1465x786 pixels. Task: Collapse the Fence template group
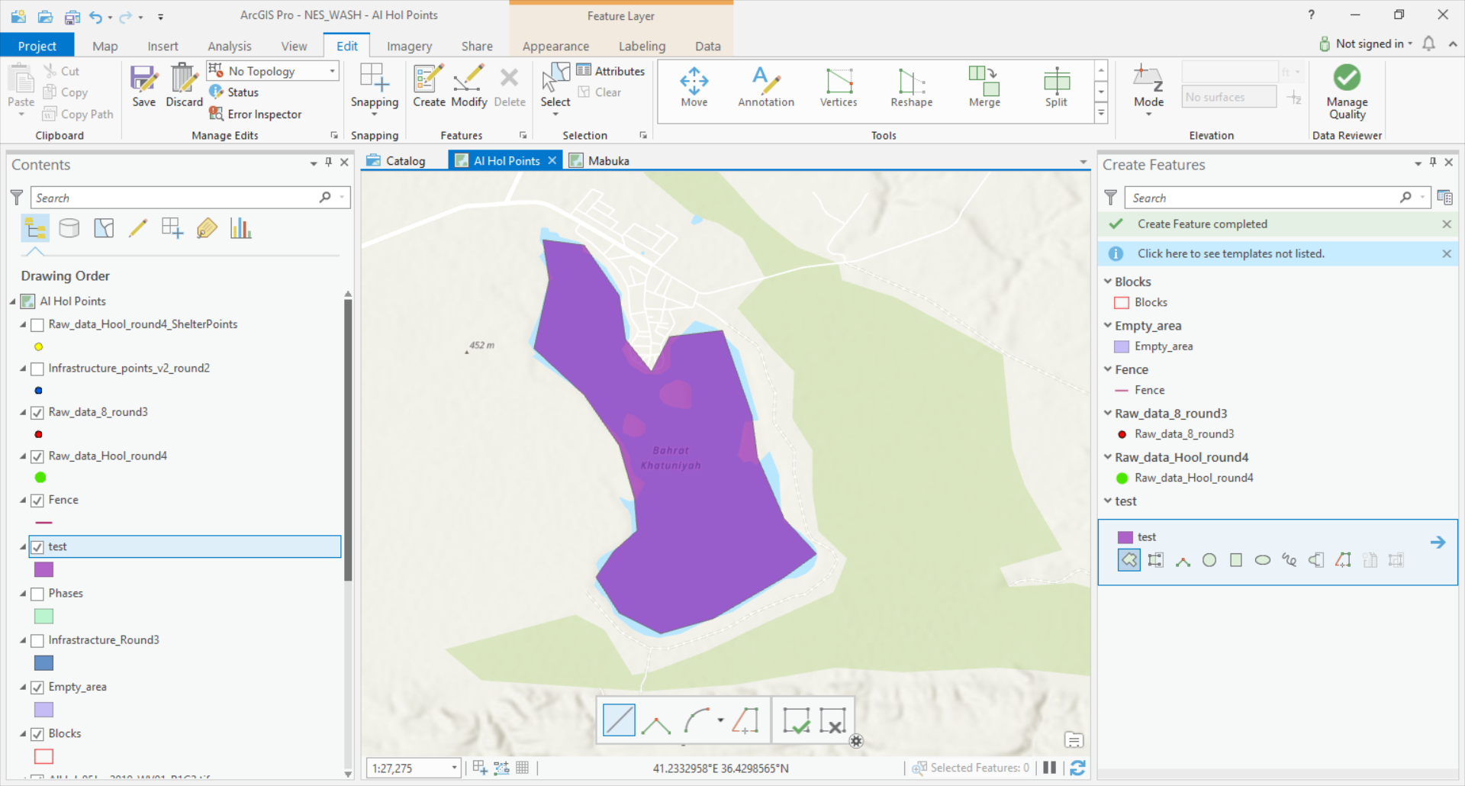pyautogui.click(x=1107, y=369)
